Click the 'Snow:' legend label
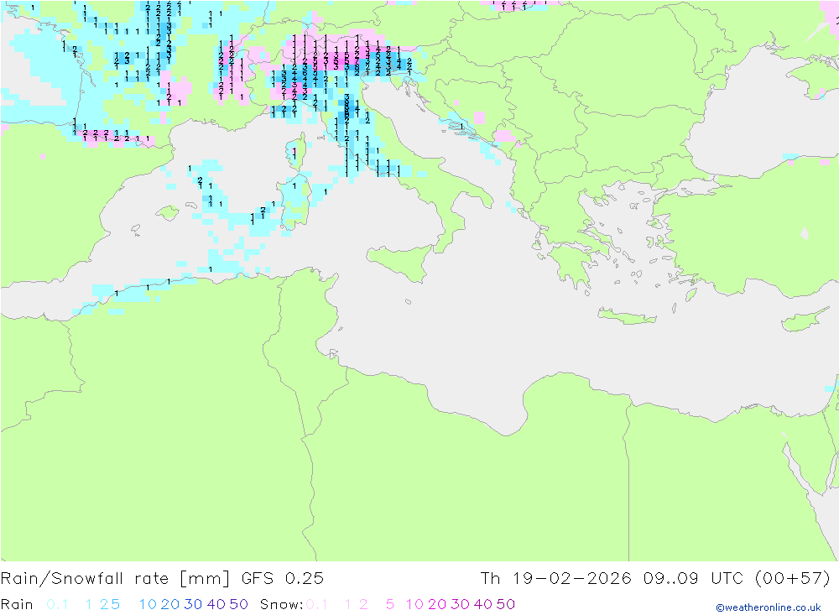Image resolution: width=839 pixels, height=615 pixels. coord(281,604)
